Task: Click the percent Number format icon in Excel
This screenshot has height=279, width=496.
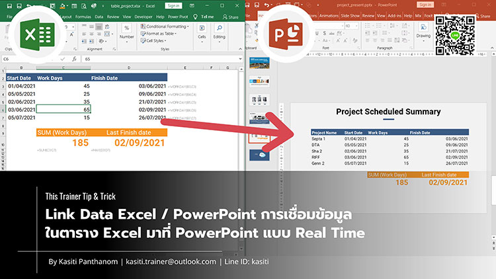Action: click(x=126, y=28)
